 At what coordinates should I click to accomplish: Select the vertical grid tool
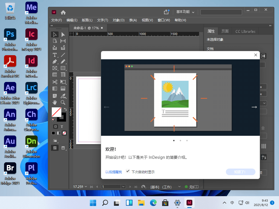[63, 75]
